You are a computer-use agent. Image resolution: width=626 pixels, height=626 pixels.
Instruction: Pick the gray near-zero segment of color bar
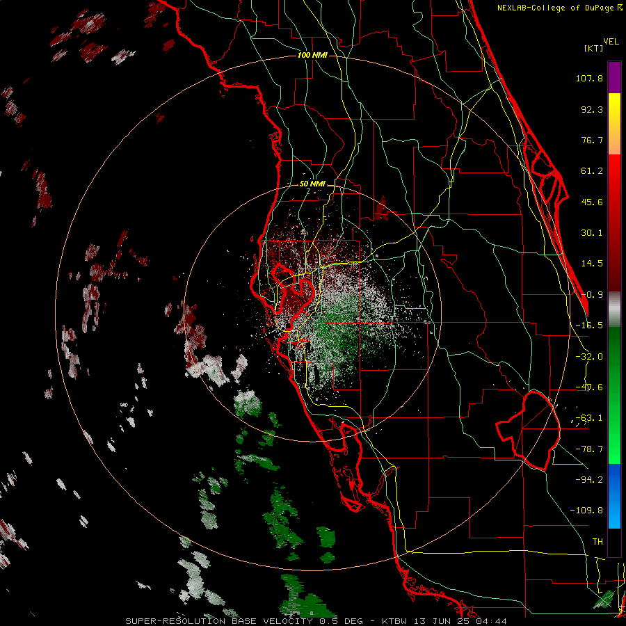tap(614, 309)
